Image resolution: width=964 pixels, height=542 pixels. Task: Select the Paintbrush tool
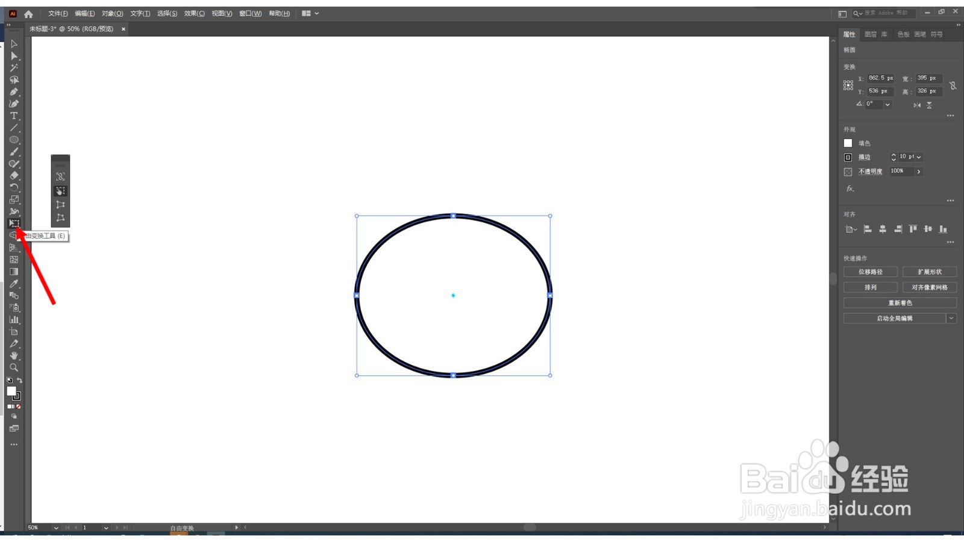tap(14, 152)
